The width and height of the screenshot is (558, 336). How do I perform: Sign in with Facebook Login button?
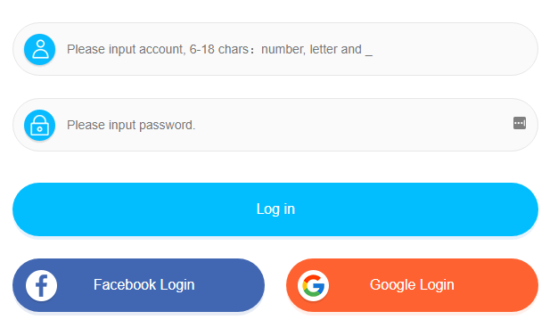point(138,285)
